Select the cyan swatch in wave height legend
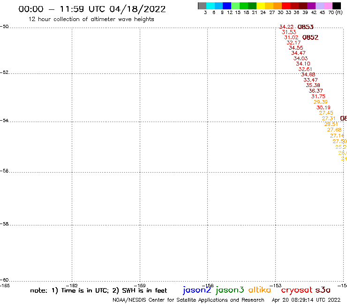 coord(211,6)
